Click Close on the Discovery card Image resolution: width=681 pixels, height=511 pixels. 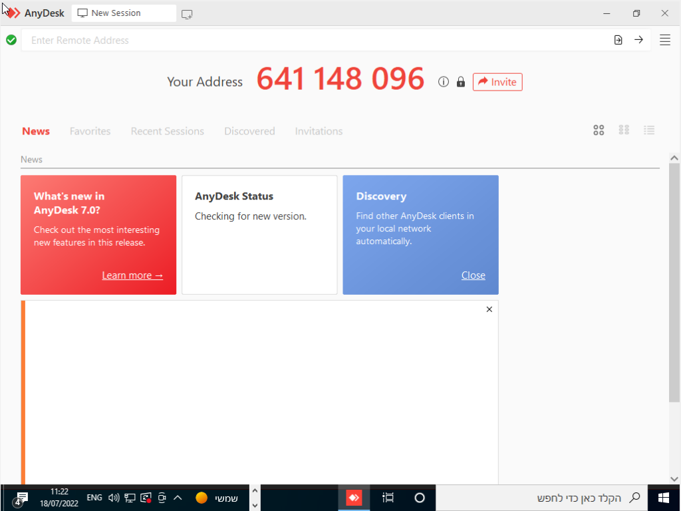[473, 275]
